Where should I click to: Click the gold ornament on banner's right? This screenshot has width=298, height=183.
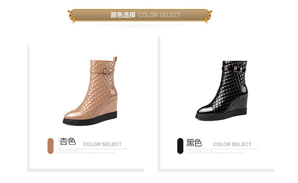[207, 17]
